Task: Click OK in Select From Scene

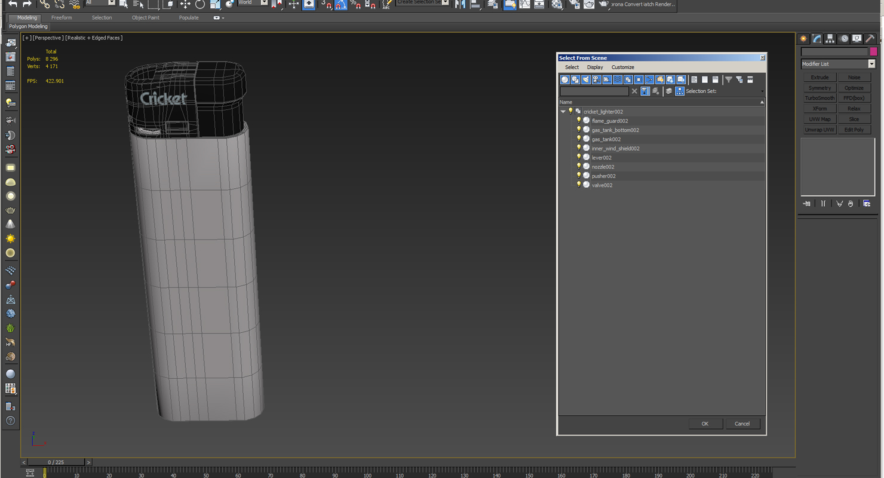Action: (705, 424)
